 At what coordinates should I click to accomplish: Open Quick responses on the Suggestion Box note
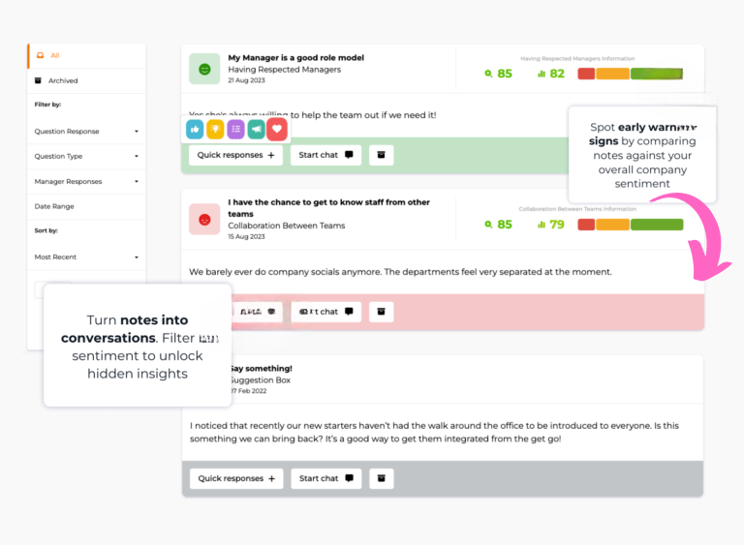pyautogui.click(x=236, y=478)
